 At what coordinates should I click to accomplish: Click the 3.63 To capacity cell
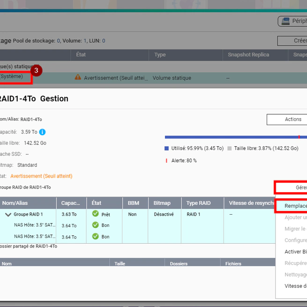tap(69, 214)
